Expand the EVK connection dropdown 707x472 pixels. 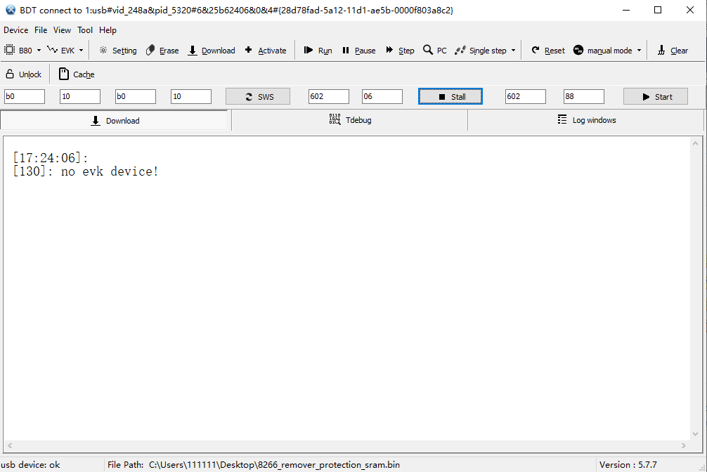(x=81, y=51)
